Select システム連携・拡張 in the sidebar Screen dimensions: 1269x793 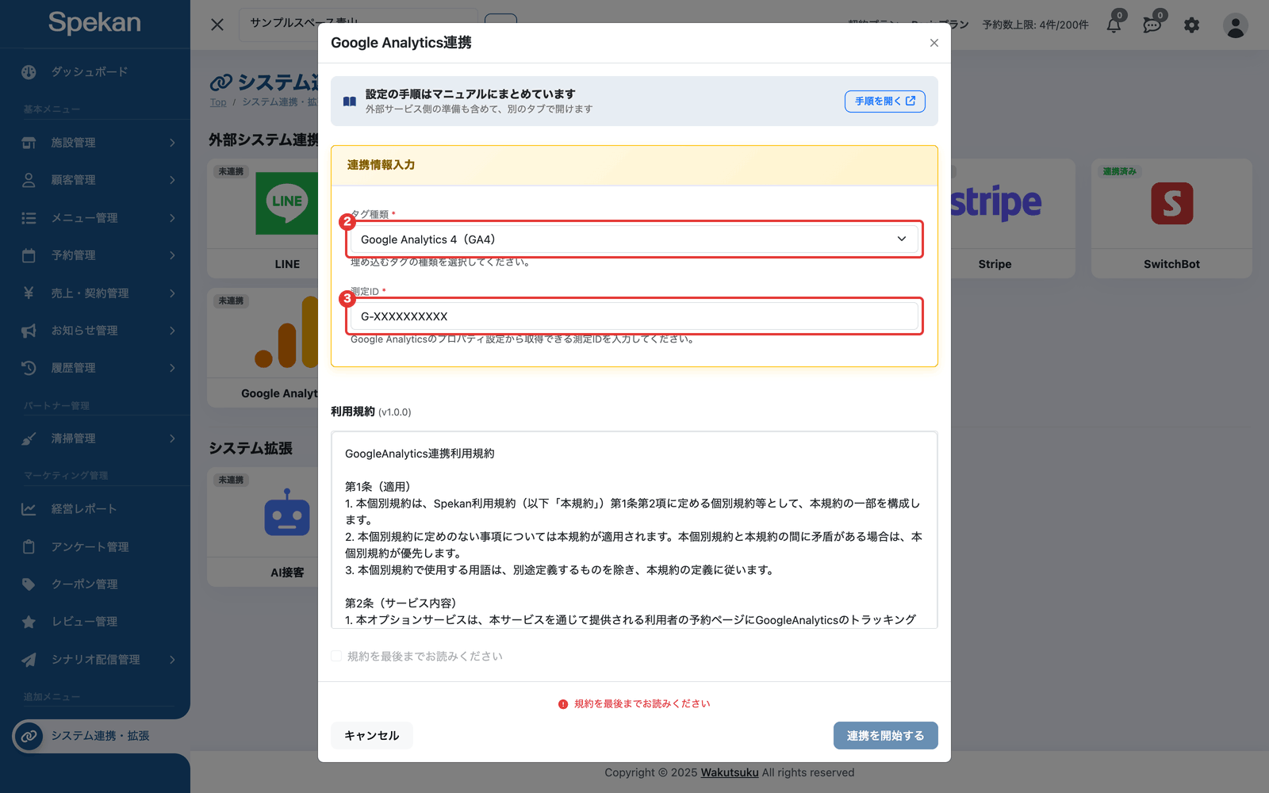pyautogui.click(x=99, y=736)
